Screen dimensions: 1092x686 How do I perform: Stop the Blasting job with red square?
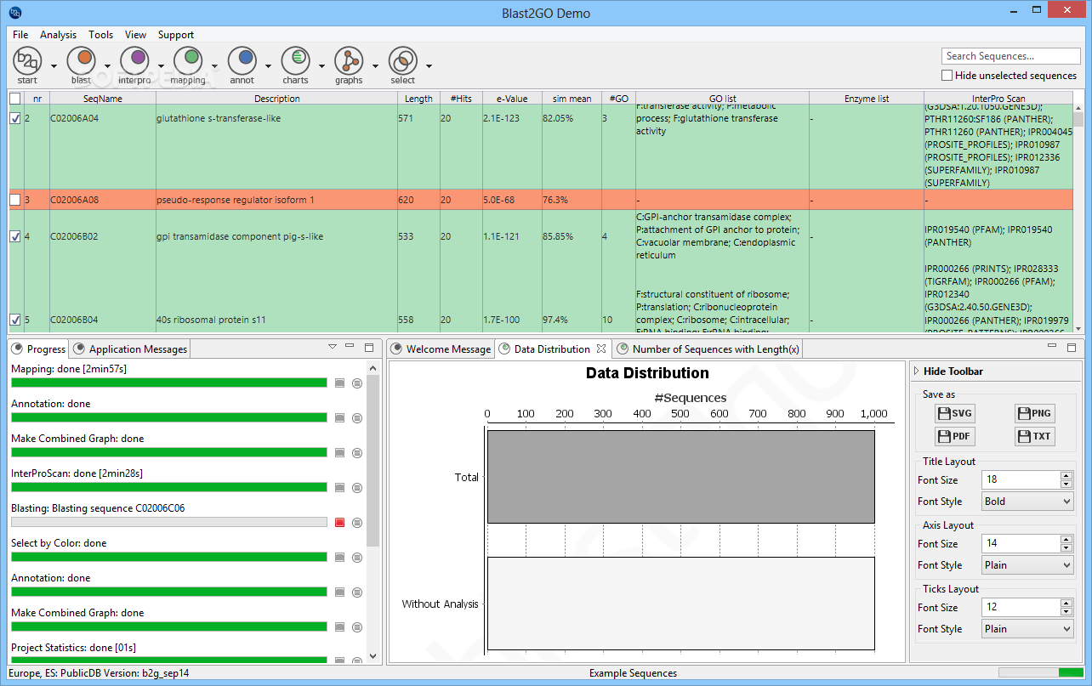[339, 523]
